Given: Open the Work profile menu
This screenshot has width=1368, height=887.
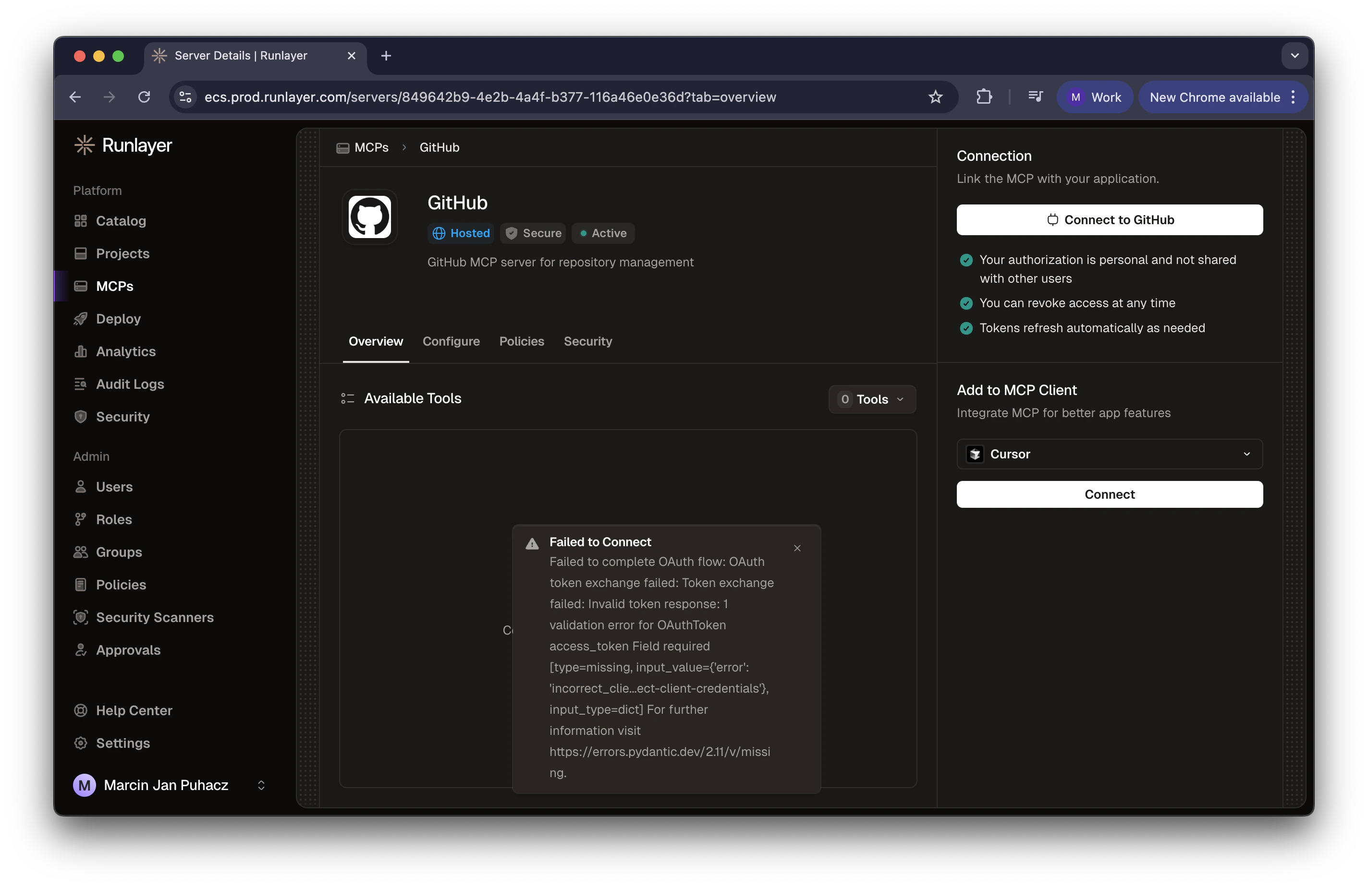Looking at the screenshot, I should tap(1094, 96).
